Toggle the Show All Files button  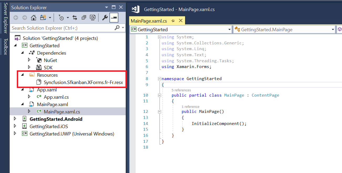93,18
